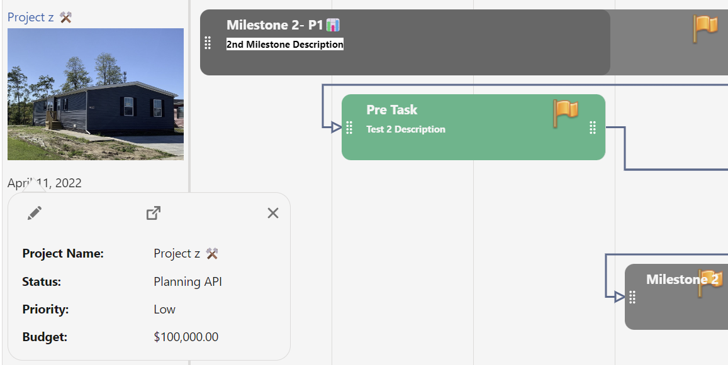Viewport: 728px width, 365px height.
Task: Click the project house photo thumbnail
Action: [95, 94]
